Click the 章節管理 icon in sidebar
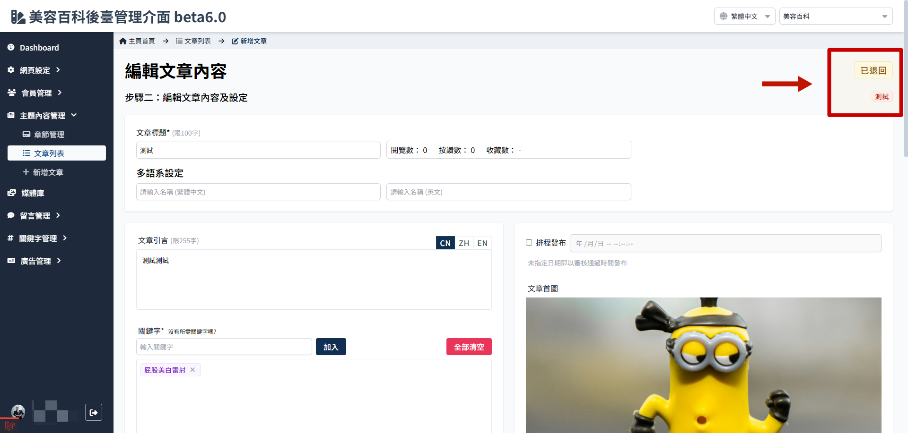The image size is (908, 433). click(x=26, y=135)
